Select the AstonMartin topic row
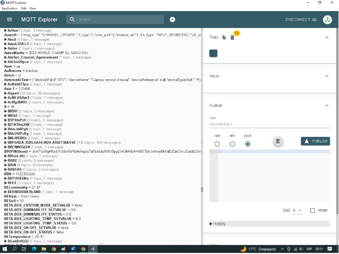This screenshot has width=339, height=254. coord(46,53)
